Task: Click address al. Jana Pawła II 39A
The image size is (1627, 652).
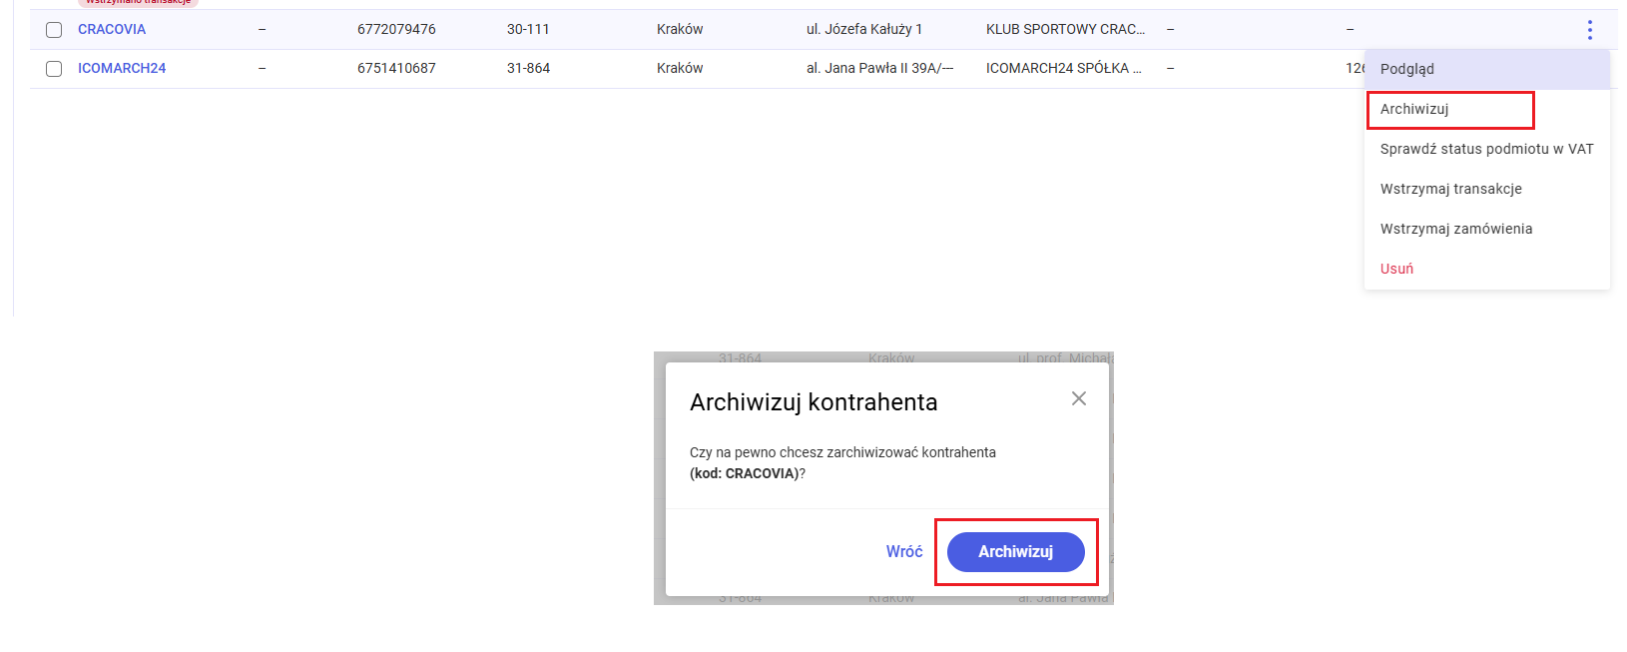Action: click(x=879, y=68)
